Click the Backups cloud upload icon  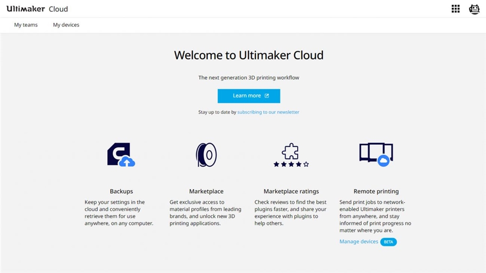121,154
